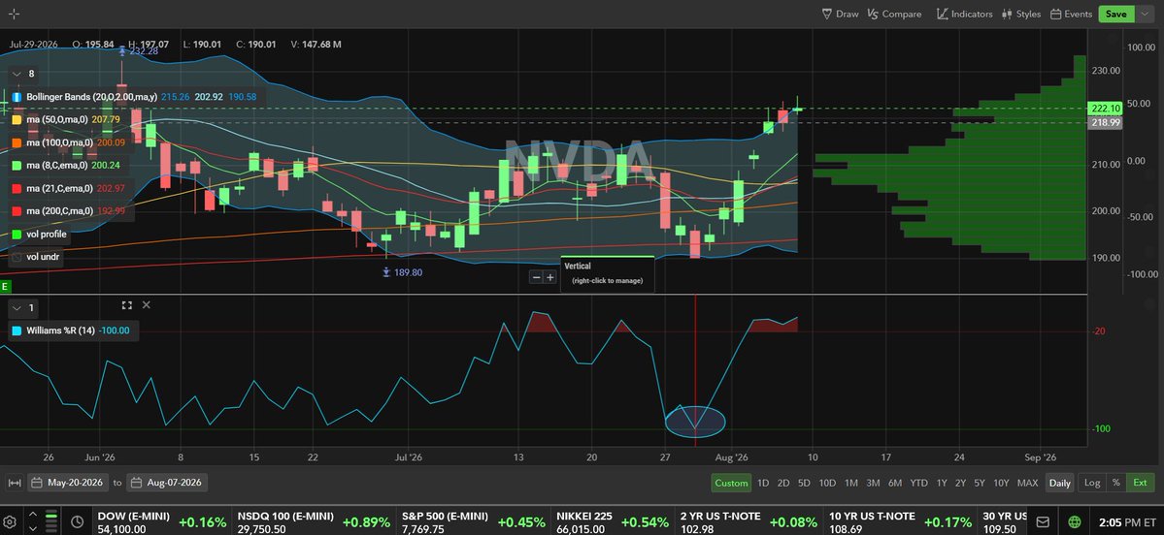Toggle the vol profile green swatch

17,235
